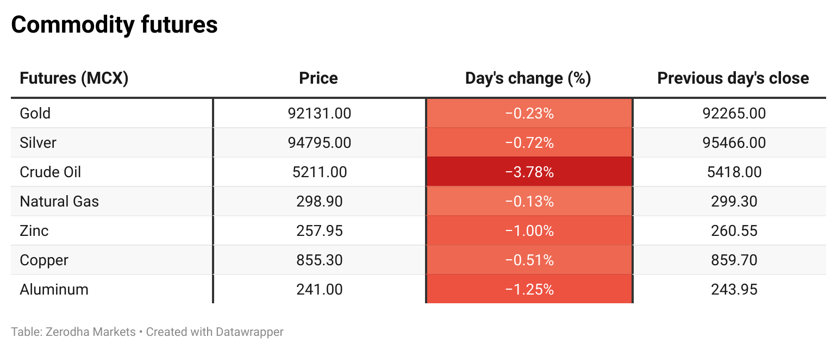Select the Aluminum row label
The image size is (837, 350).
(54, 290)
